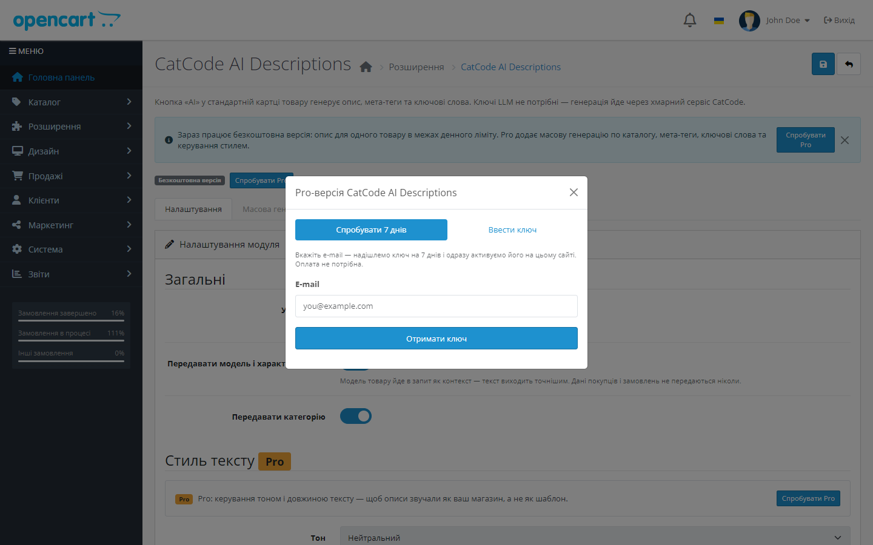
Task: Open the John Doe user dropdown
Action: click(x=788, y=21)
